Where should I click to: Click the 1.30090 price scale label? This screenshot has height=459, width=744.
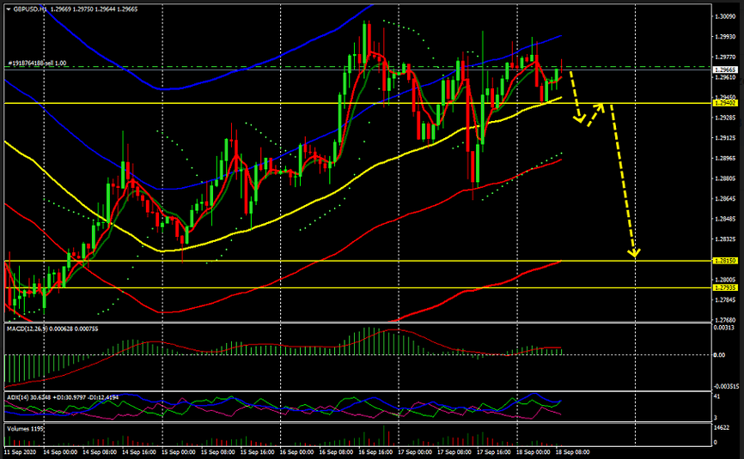(724, 16)
